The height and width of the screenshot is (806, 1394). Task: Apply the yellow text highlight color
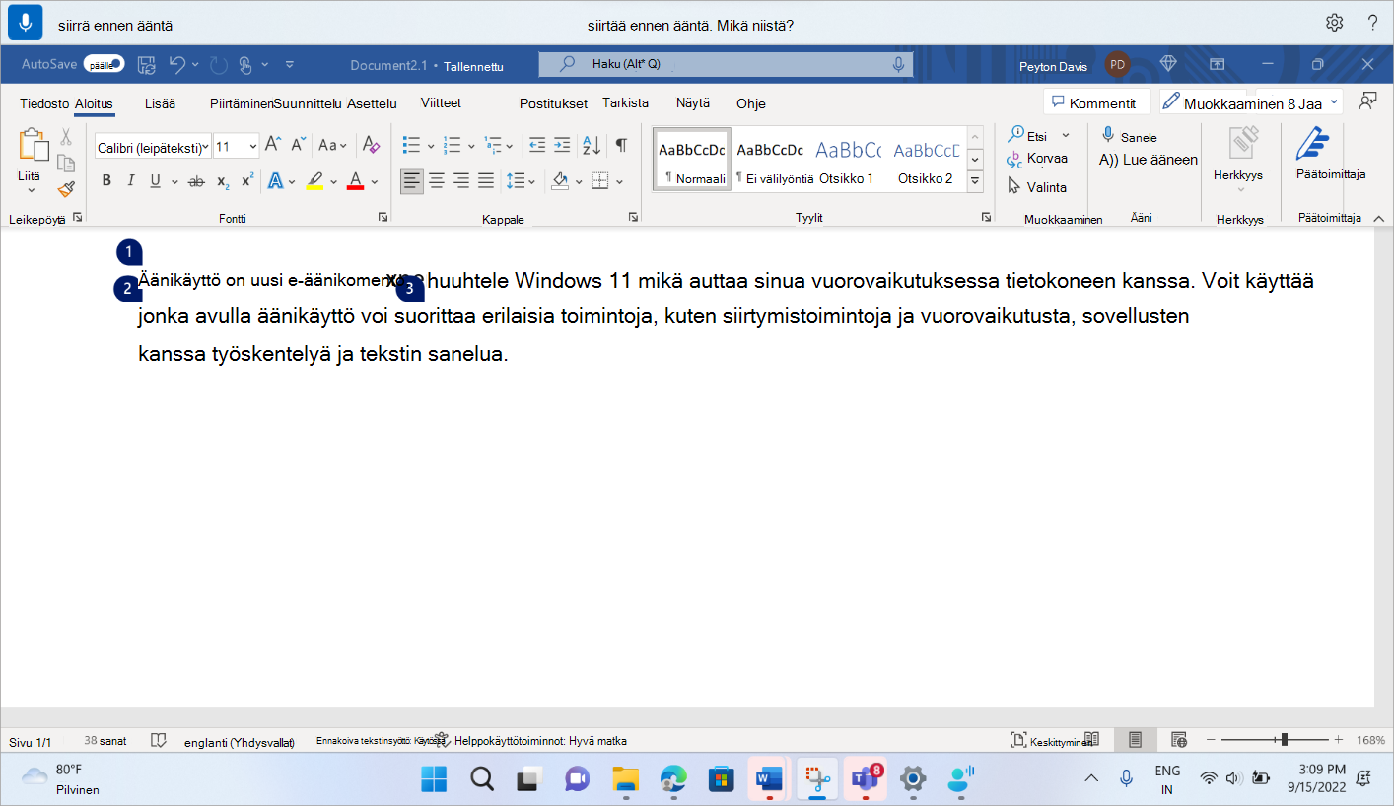(x=314, y=181)
